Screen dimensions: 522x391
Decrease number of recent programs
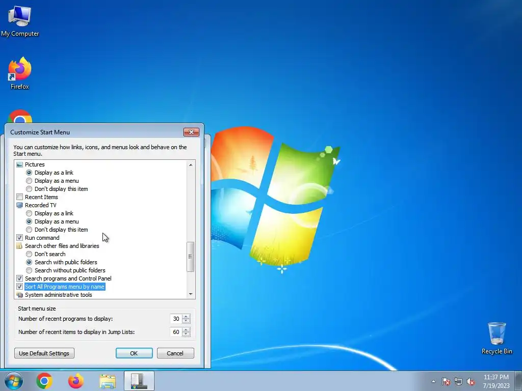[186, 321]
